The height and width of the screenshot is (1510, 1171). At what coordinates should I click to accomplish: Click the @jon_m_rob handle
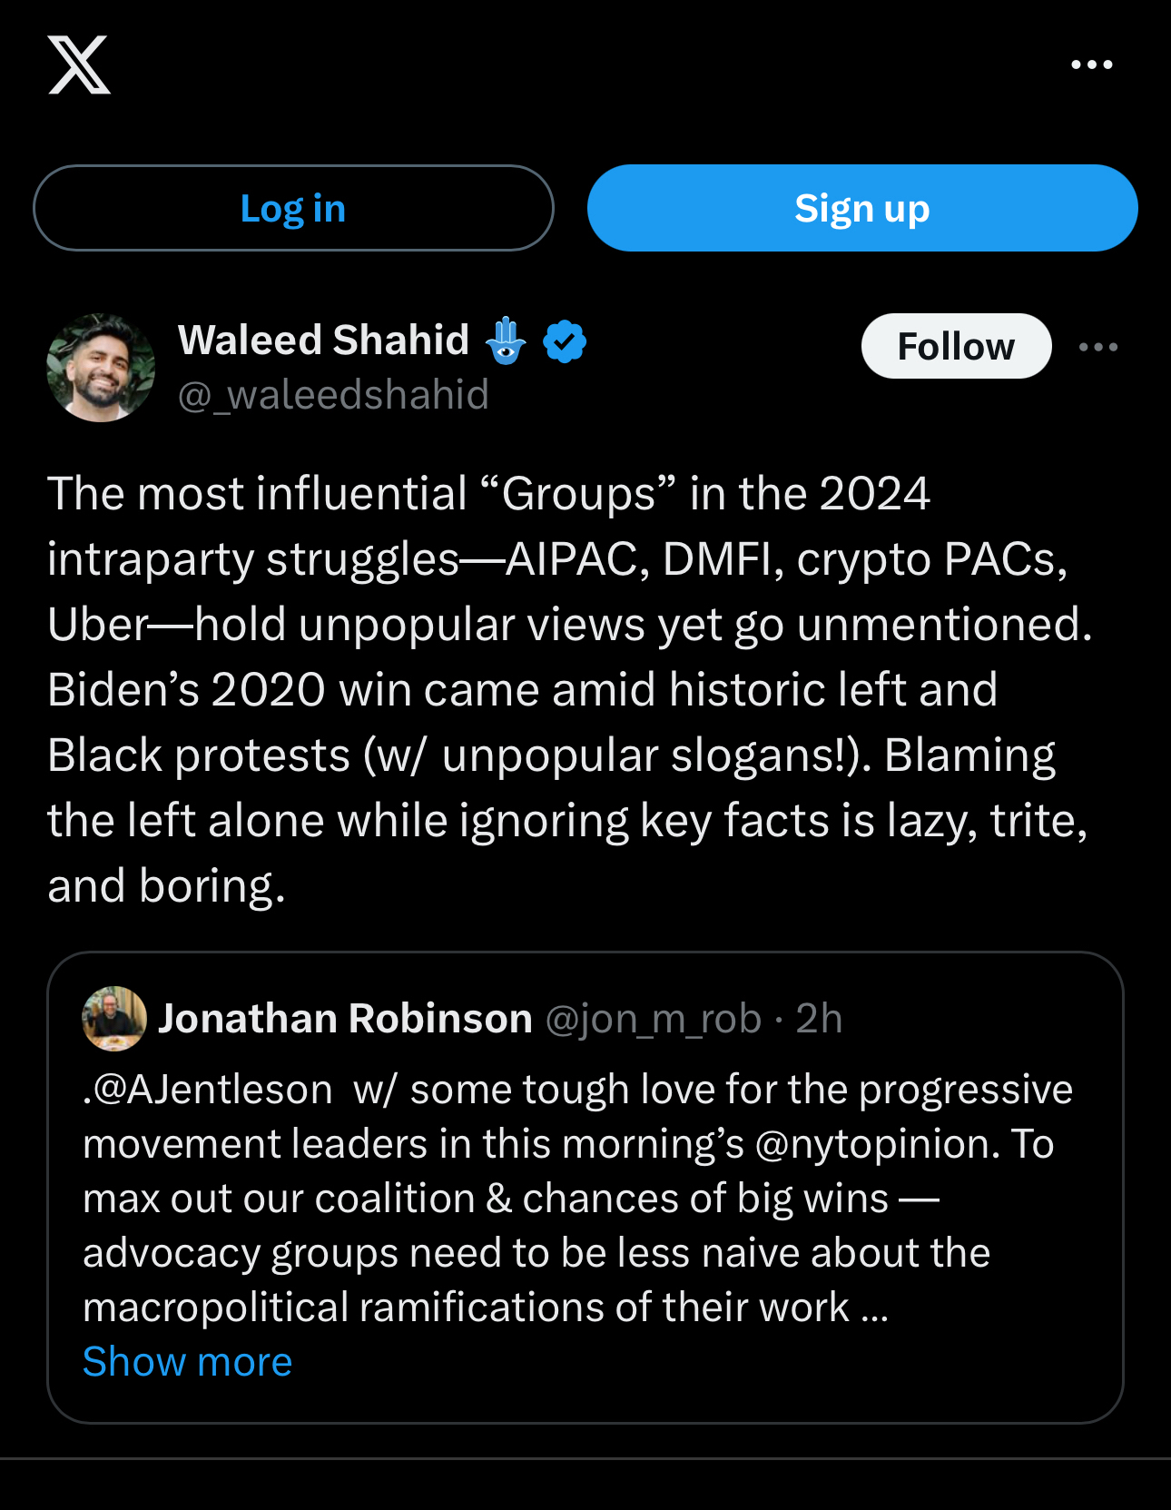pyautogui.click(x=653, y=1019)
